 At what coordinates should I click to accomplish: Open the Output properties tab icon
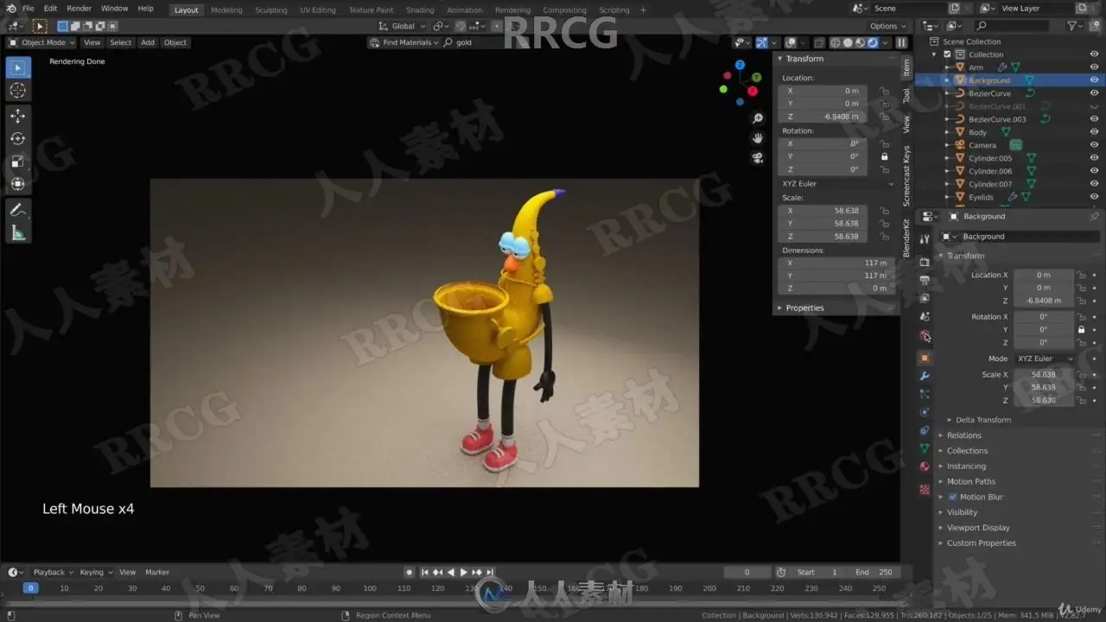pos(925,280)
